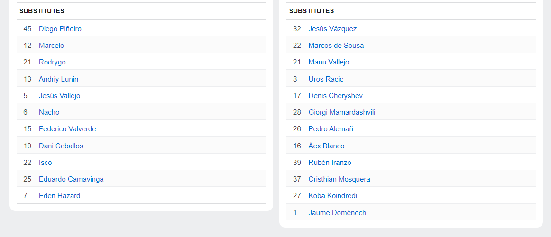The image size is (551, 237).
Task: Click the Marcelo player link
Action: tap(51, 46)
